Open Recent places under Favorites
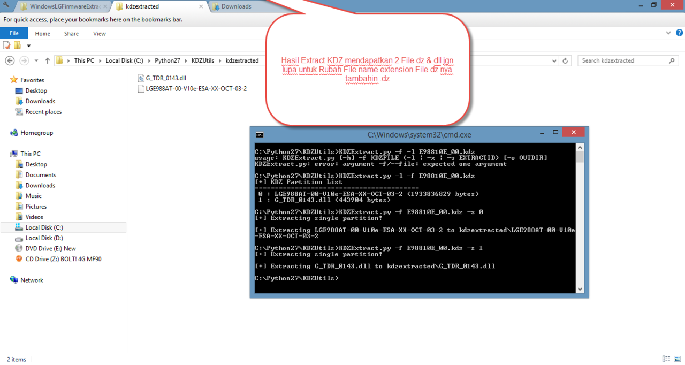Screen dimensions: 685x365 click(43, 112)
